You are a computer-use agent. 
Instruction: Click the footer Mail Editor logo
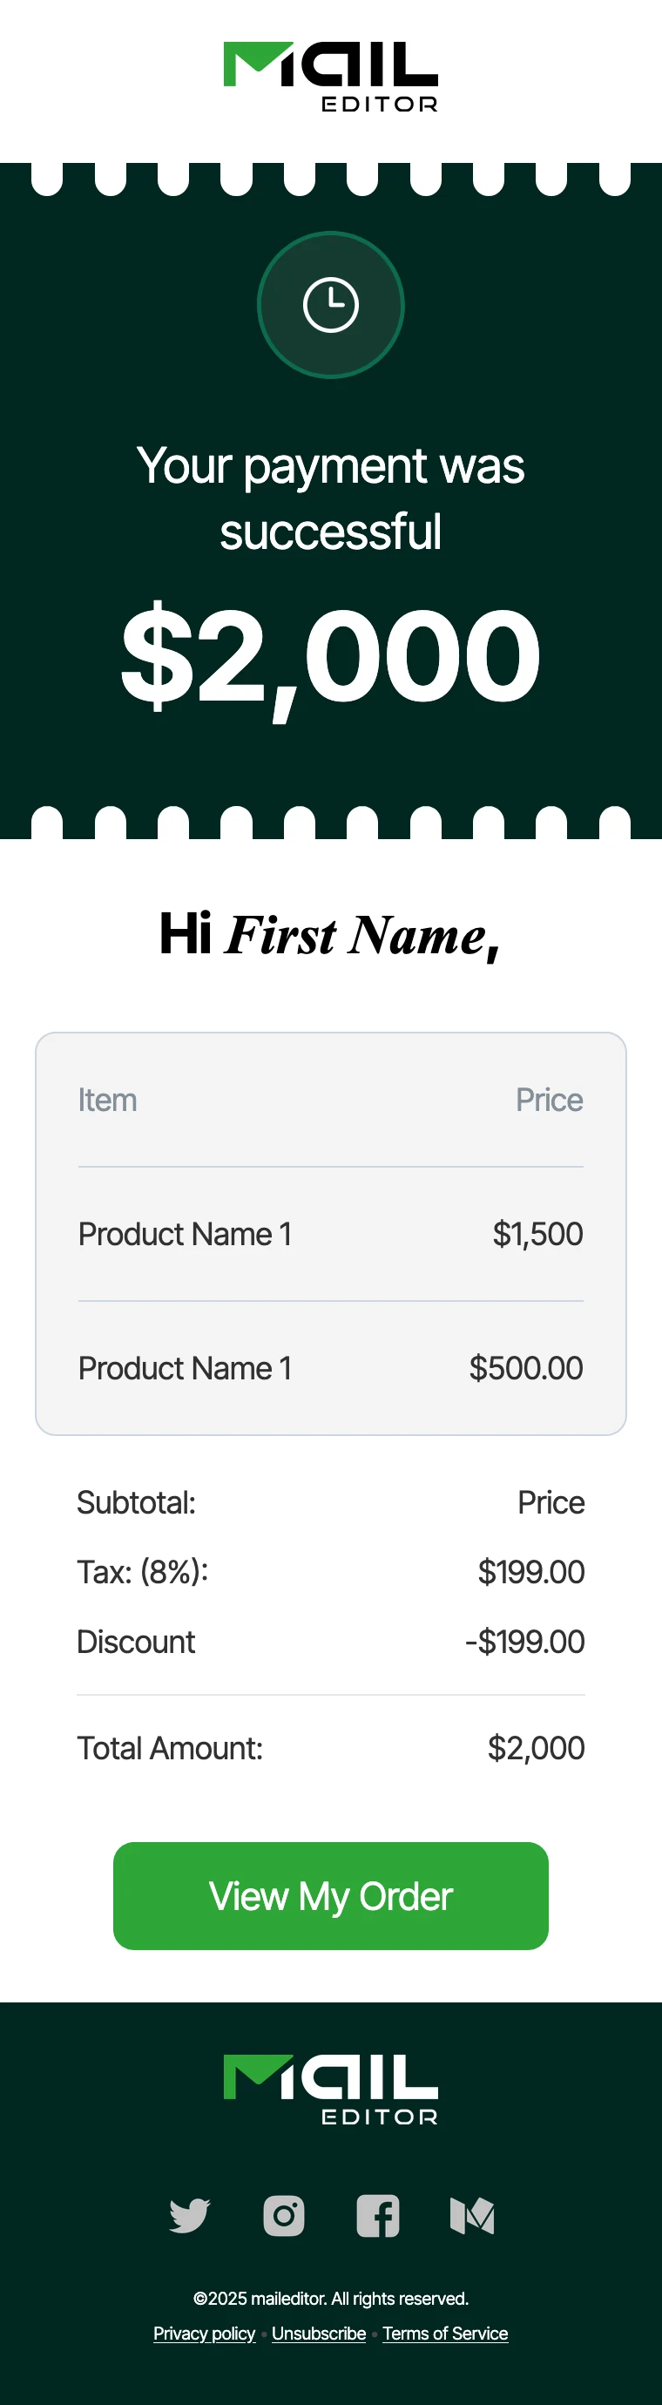pos(330,2089)
